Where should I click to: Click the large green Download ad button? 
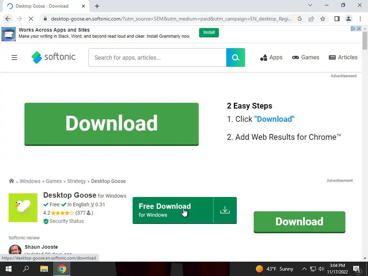pyautogui.click(x=111, y=124)
